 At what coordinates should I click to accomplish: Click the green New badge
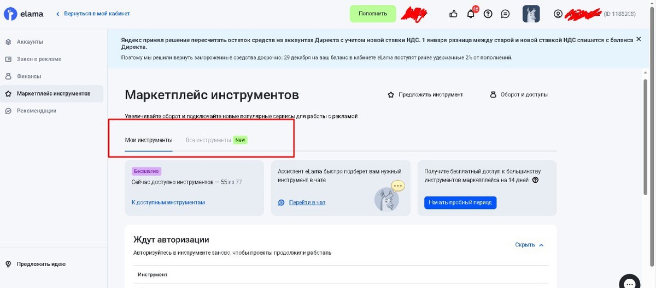pos(241,140)
